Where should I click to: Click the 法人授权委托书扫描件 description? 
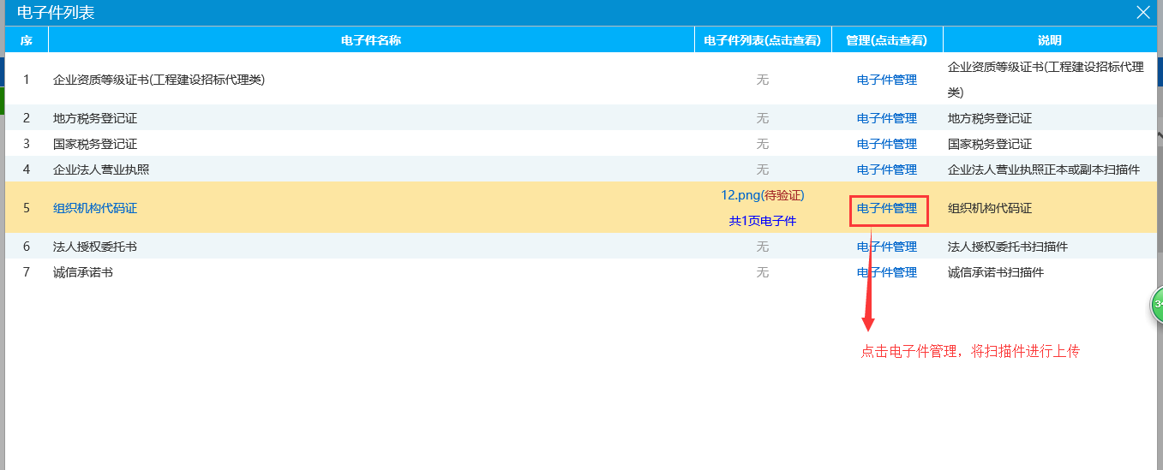(x=1008, y=247)
